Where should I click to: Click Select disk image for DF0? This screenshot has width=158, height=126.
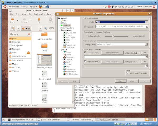pos(112,53)
